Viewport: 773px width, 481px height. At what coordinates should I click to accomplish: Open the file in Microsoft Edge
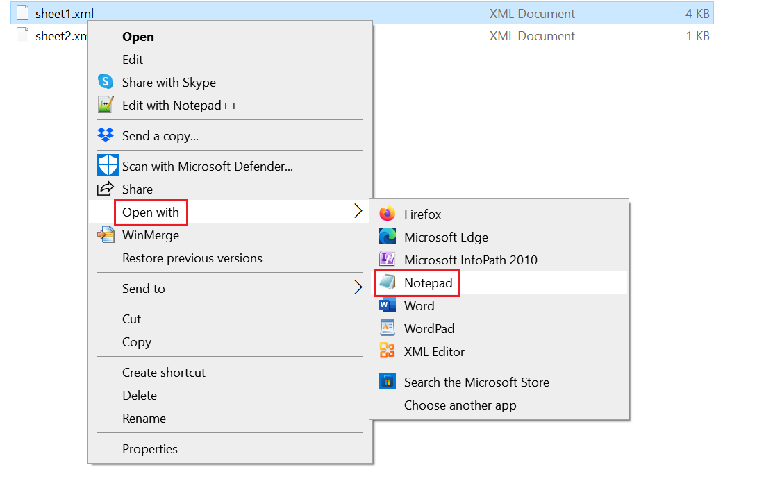click(x=442, y=237)
